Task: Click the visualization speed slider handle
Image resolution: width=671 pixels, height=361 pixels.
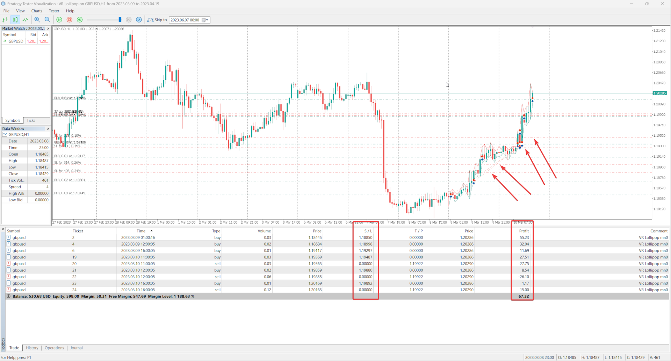Action: (120, 20)
